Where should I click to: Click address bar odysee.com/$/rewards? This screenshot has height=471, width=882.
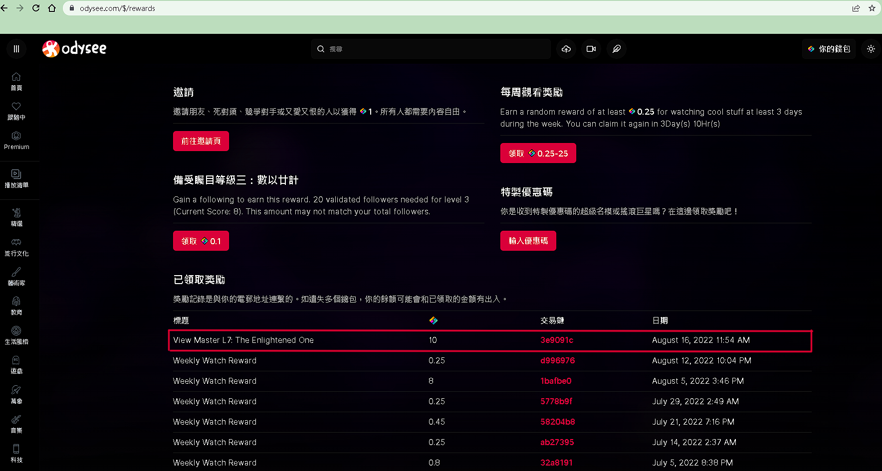(x=117, y=8)
